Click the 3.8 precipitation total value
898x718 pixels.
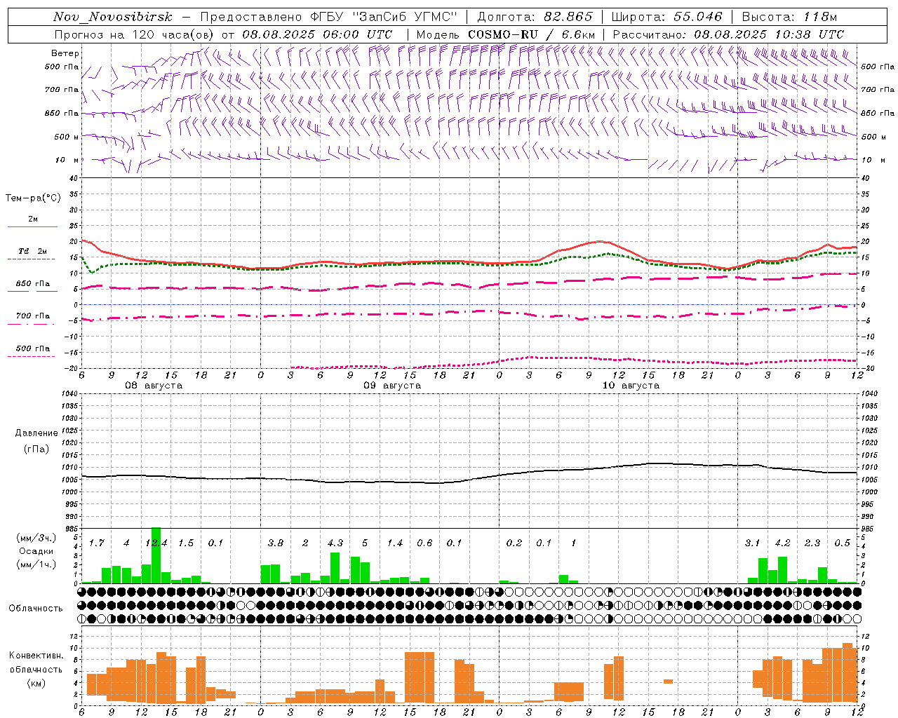[276, 543]
